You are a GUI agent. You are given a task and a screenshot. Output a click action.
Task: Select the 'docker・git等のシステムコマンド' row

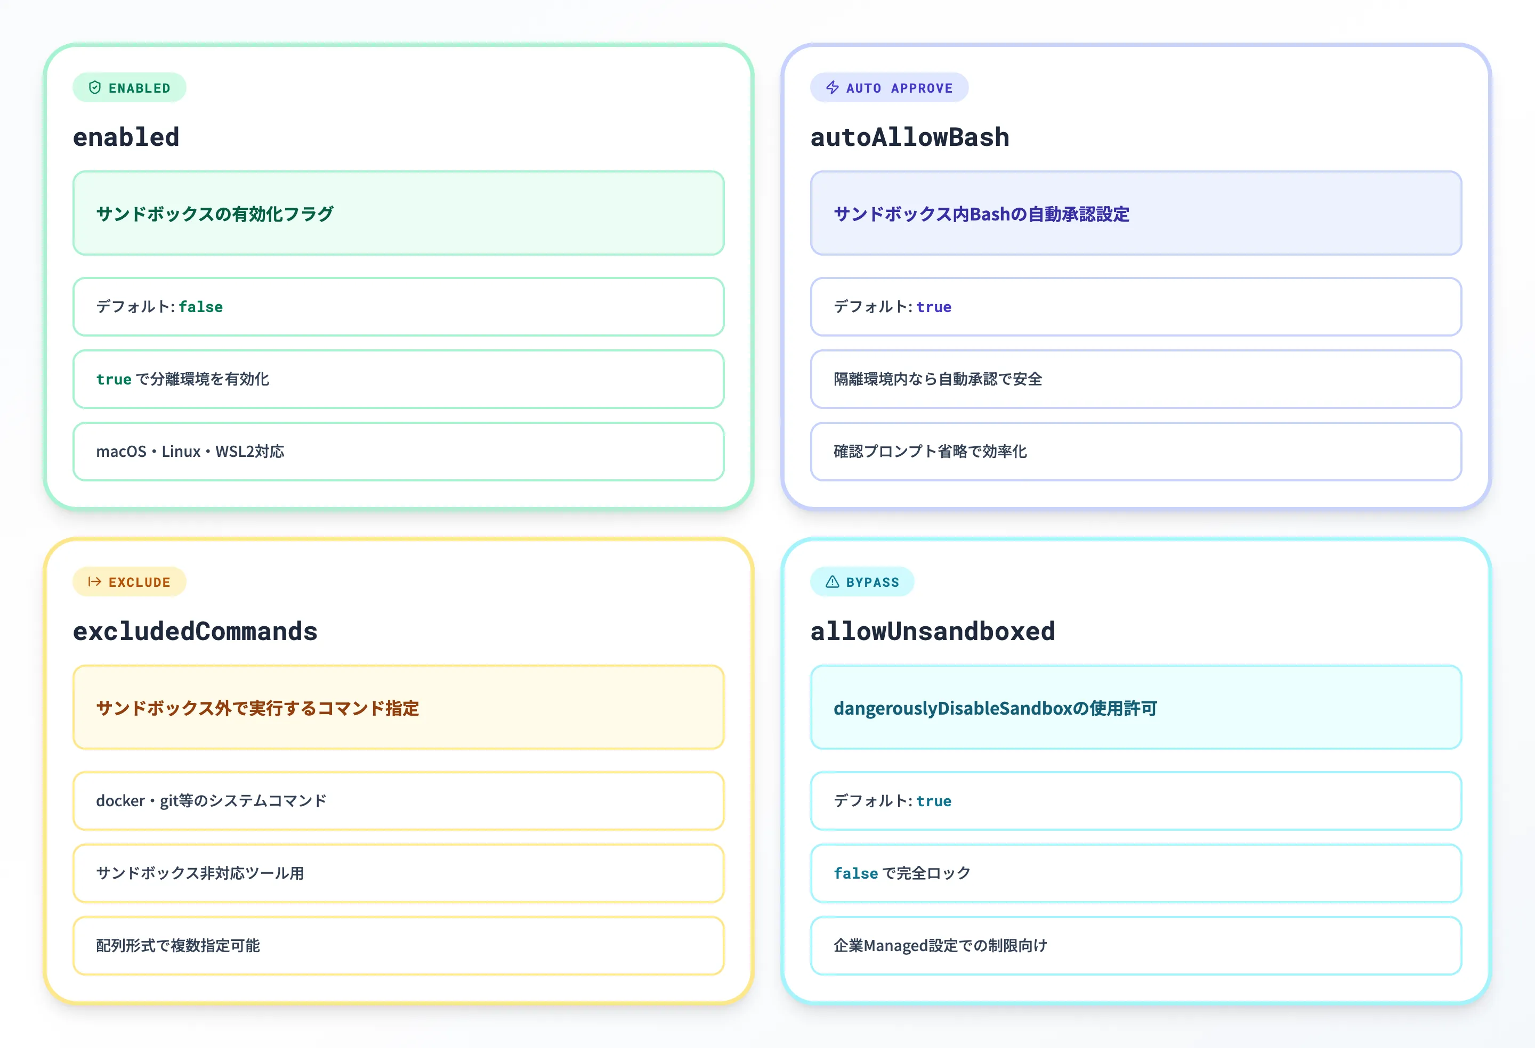click(398, 800)
